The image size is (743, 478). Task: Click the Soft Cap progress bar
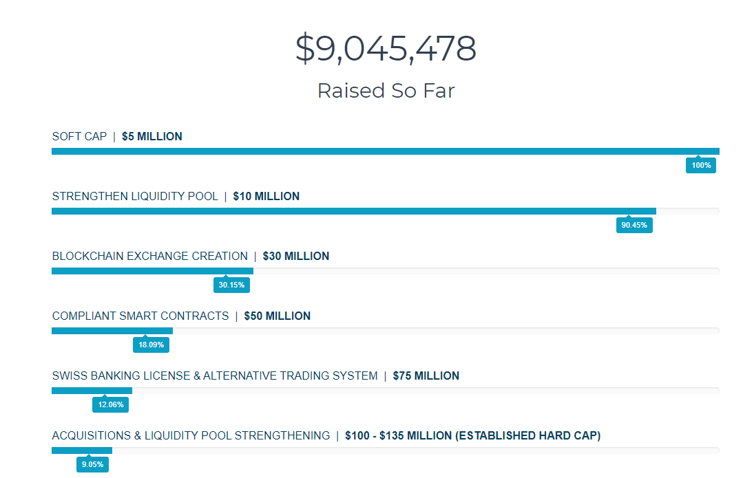[x=385, y=151]
